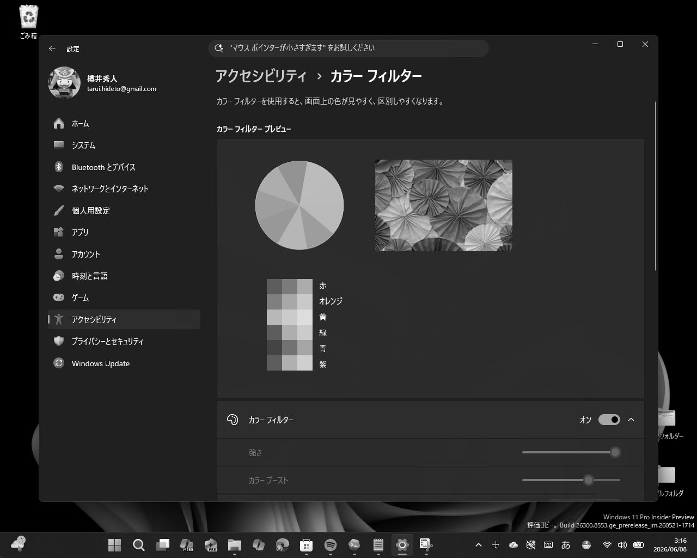Click the ゲーム controller icon
This screenshot has height=558, width=697.
coord(59,298)
